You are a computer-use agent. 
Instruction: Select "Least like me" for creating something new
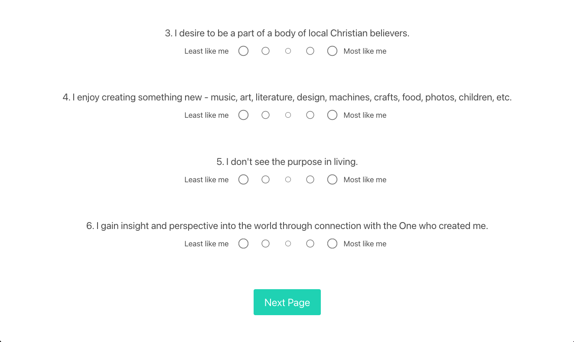point(244,115)
